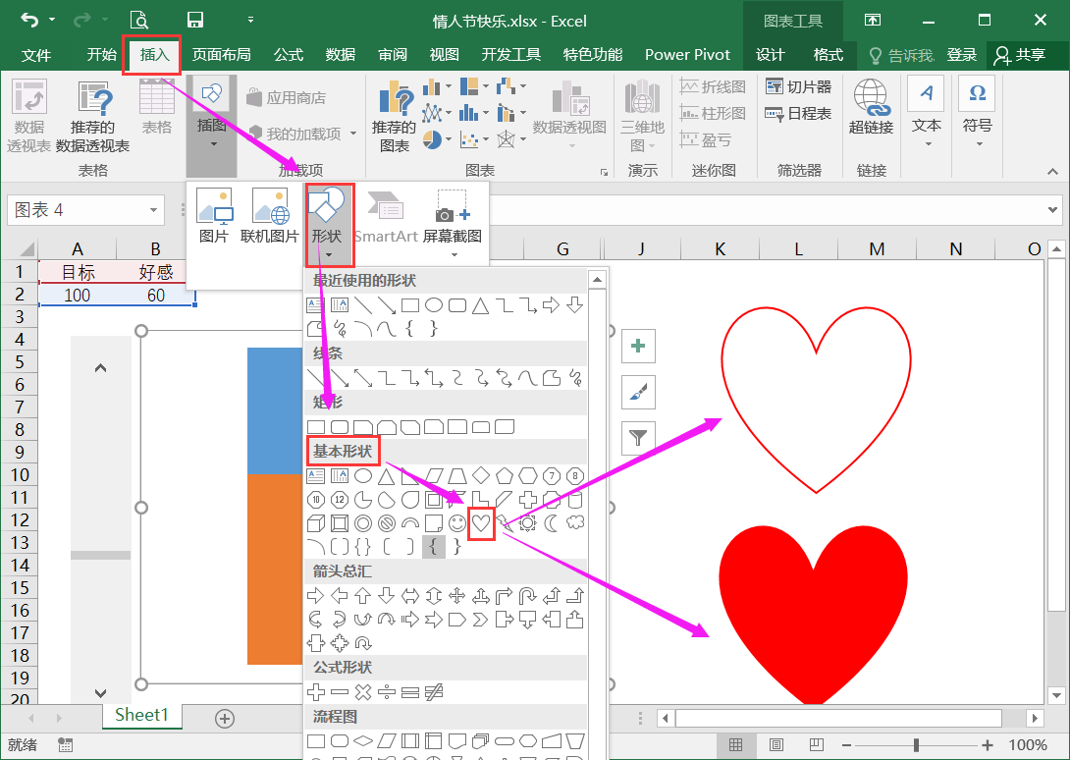Select the division sign equation shape
This screenshot has width=1070, height=760.
386,691
